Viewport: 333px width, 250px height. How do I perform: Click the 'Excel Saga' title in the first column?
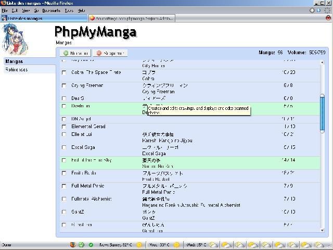point(83,147)
